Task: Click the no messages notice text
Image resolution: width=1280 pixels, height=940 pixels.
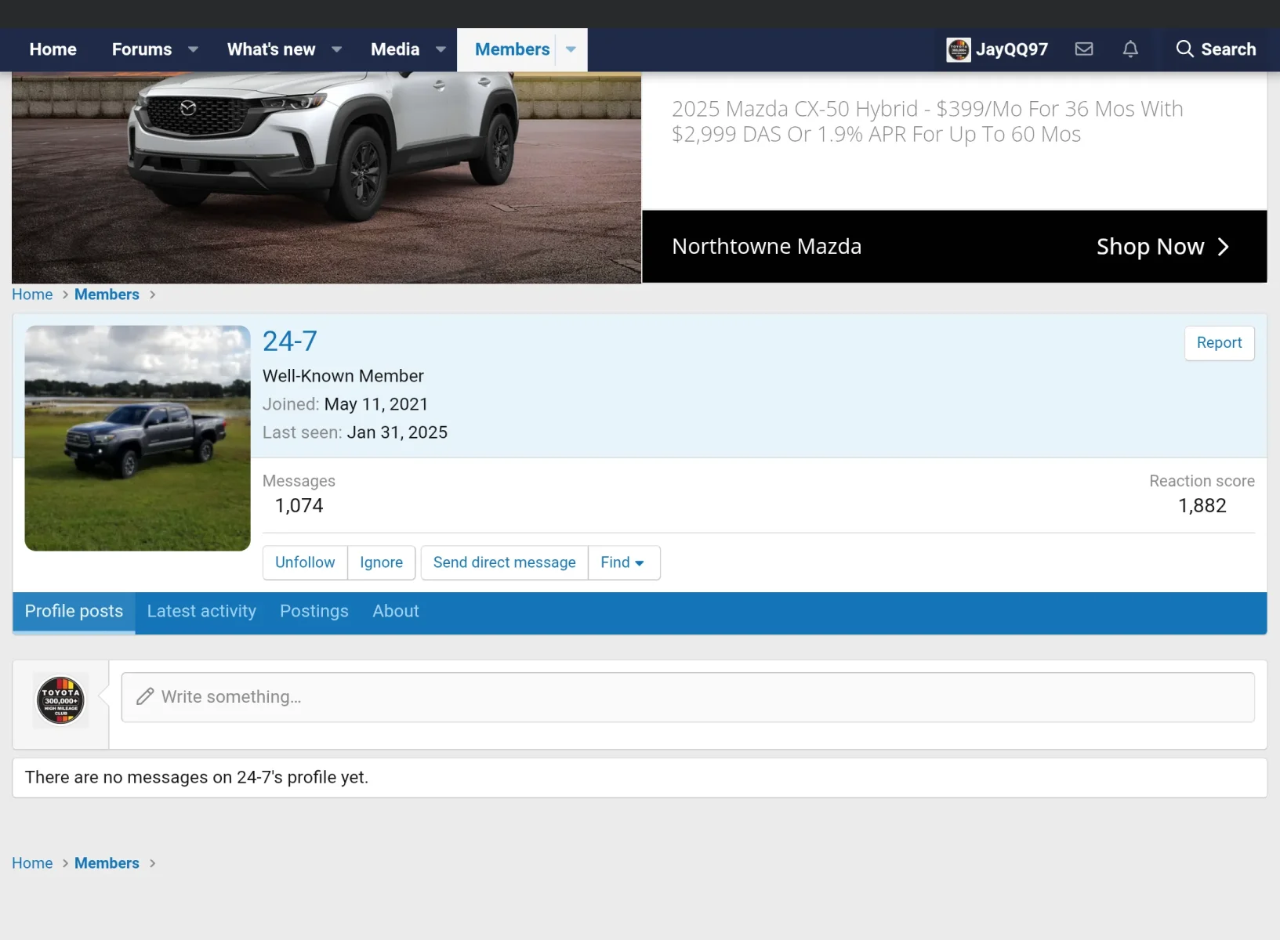Action: pos(196,778)
